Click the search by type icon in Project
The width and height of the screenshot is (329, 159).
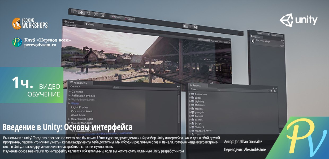point(271,91)
